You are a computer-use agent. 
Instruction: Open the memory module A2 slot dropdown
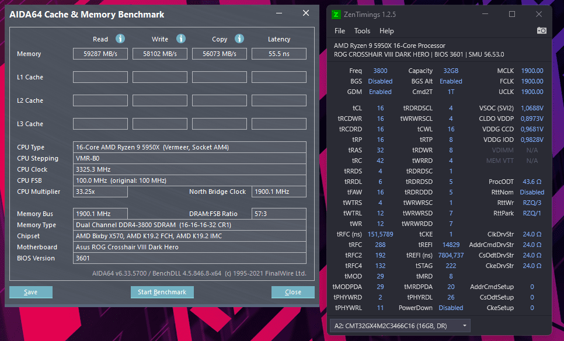pos(400,326)
